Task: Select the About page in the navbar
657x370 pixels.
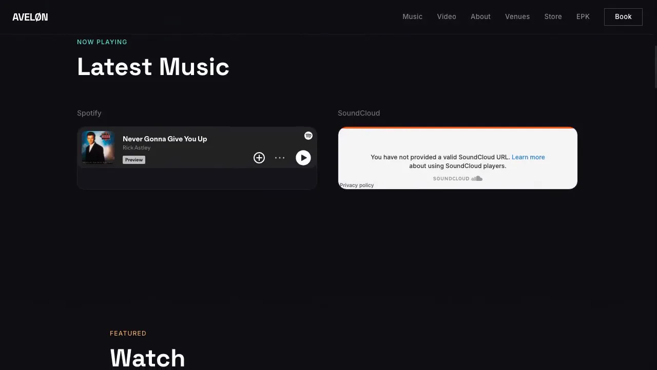Action: click(480, 16)
